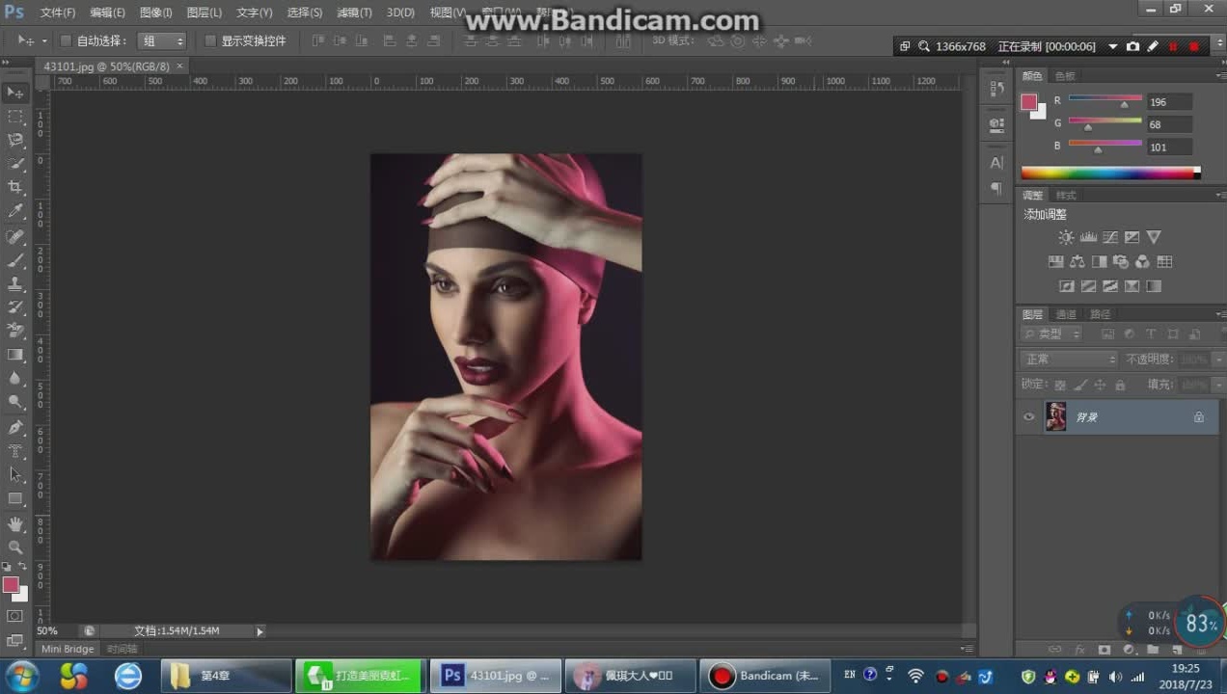Add a Curves adjustment
Viewport: 1227px width, 694px height.
[x=1110, y=237]
